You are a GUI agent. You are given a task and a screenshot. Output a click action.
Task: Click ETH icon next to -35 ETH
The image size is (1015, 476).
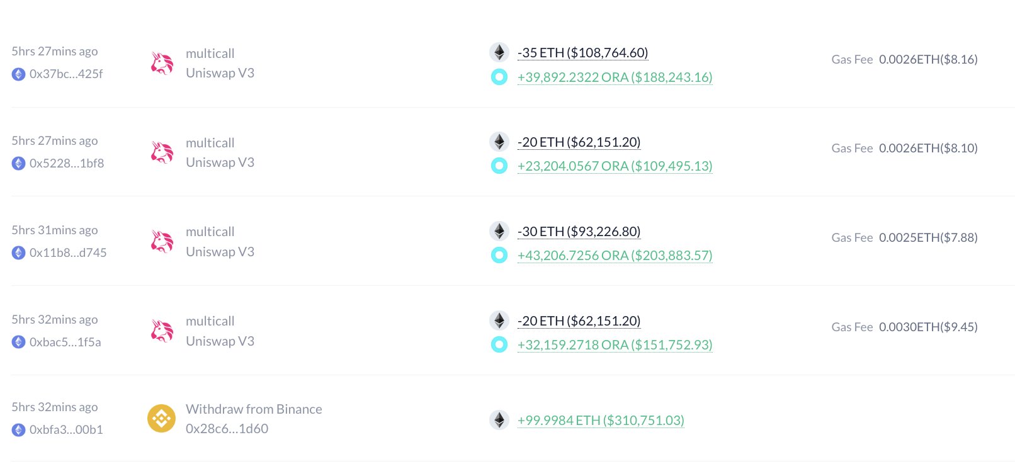click(x=499, y=52)
